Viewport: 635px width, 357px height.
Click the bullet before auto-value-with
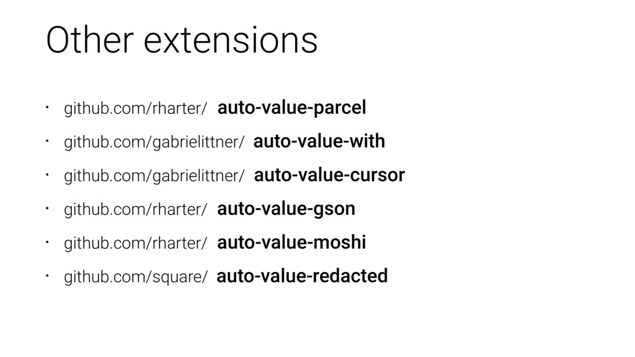[x=47, y=141]
